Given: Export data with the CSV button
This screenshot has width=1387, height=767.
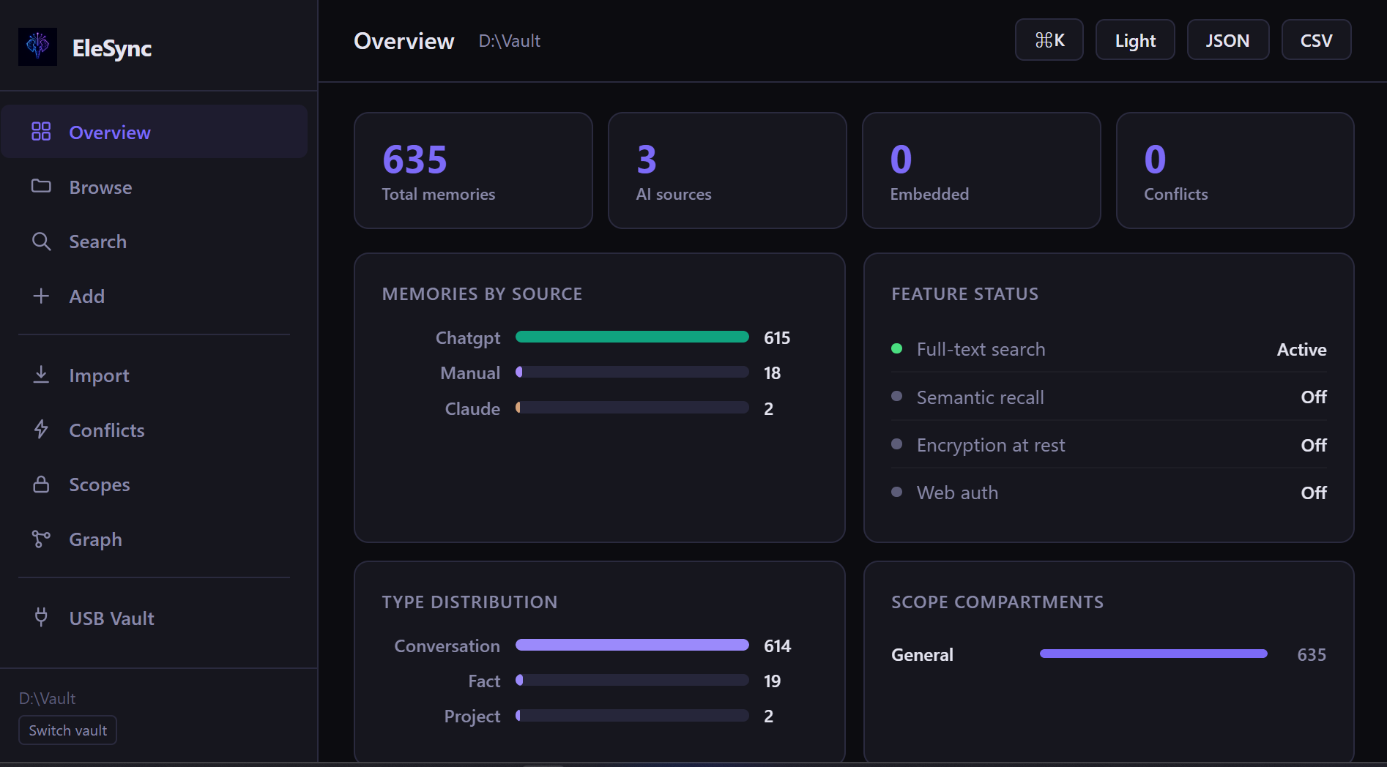Looking at the screenshot, I should pyautogui.click(x=1316, y=40).
